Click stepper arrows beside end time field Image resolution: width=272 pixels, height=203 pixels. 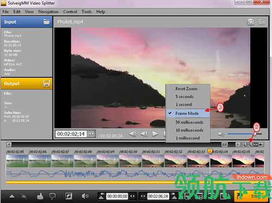point(143,196)
